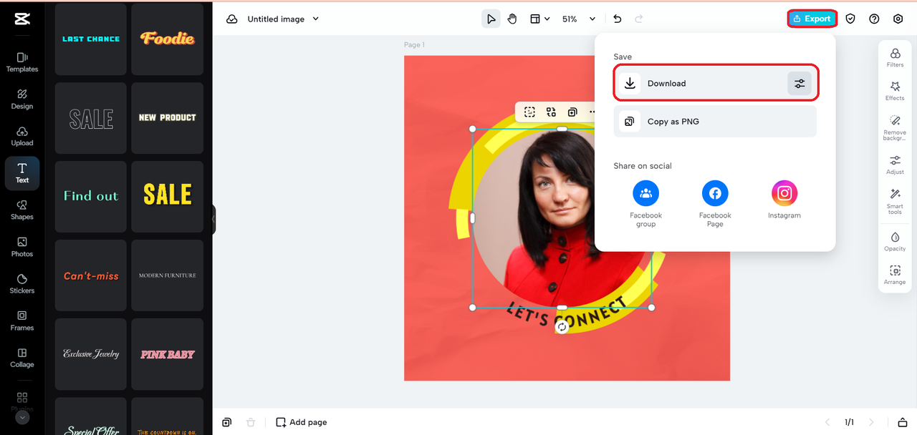Choose the MODERN FURNITURE text preset
This screenshot has width=917, height=435.
tap(168, 275)
